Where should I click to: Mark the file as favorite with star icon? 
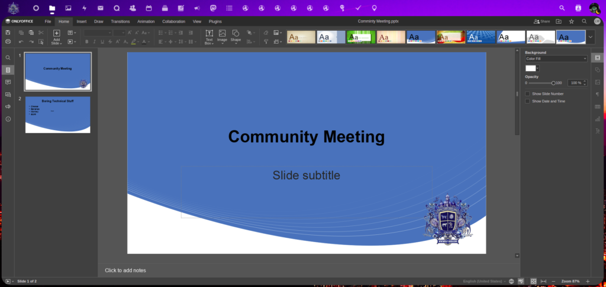tap(571, 21)
